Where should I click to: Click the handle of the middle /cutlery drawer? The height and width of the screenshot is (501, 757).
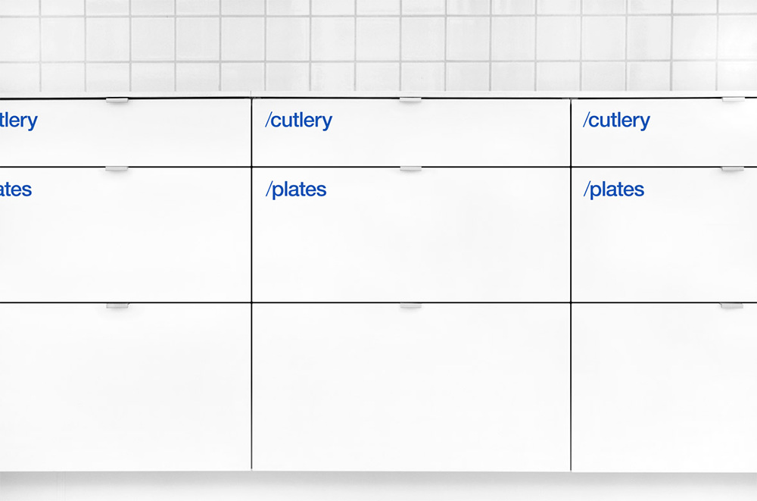[x=410, y=100]
